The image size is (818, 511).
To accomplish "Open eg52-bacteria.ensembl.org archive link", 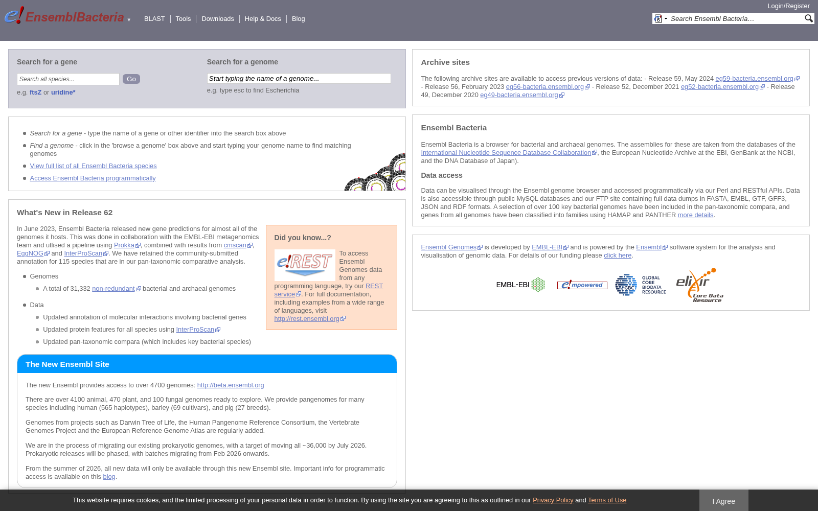I will tap(722, 87).
